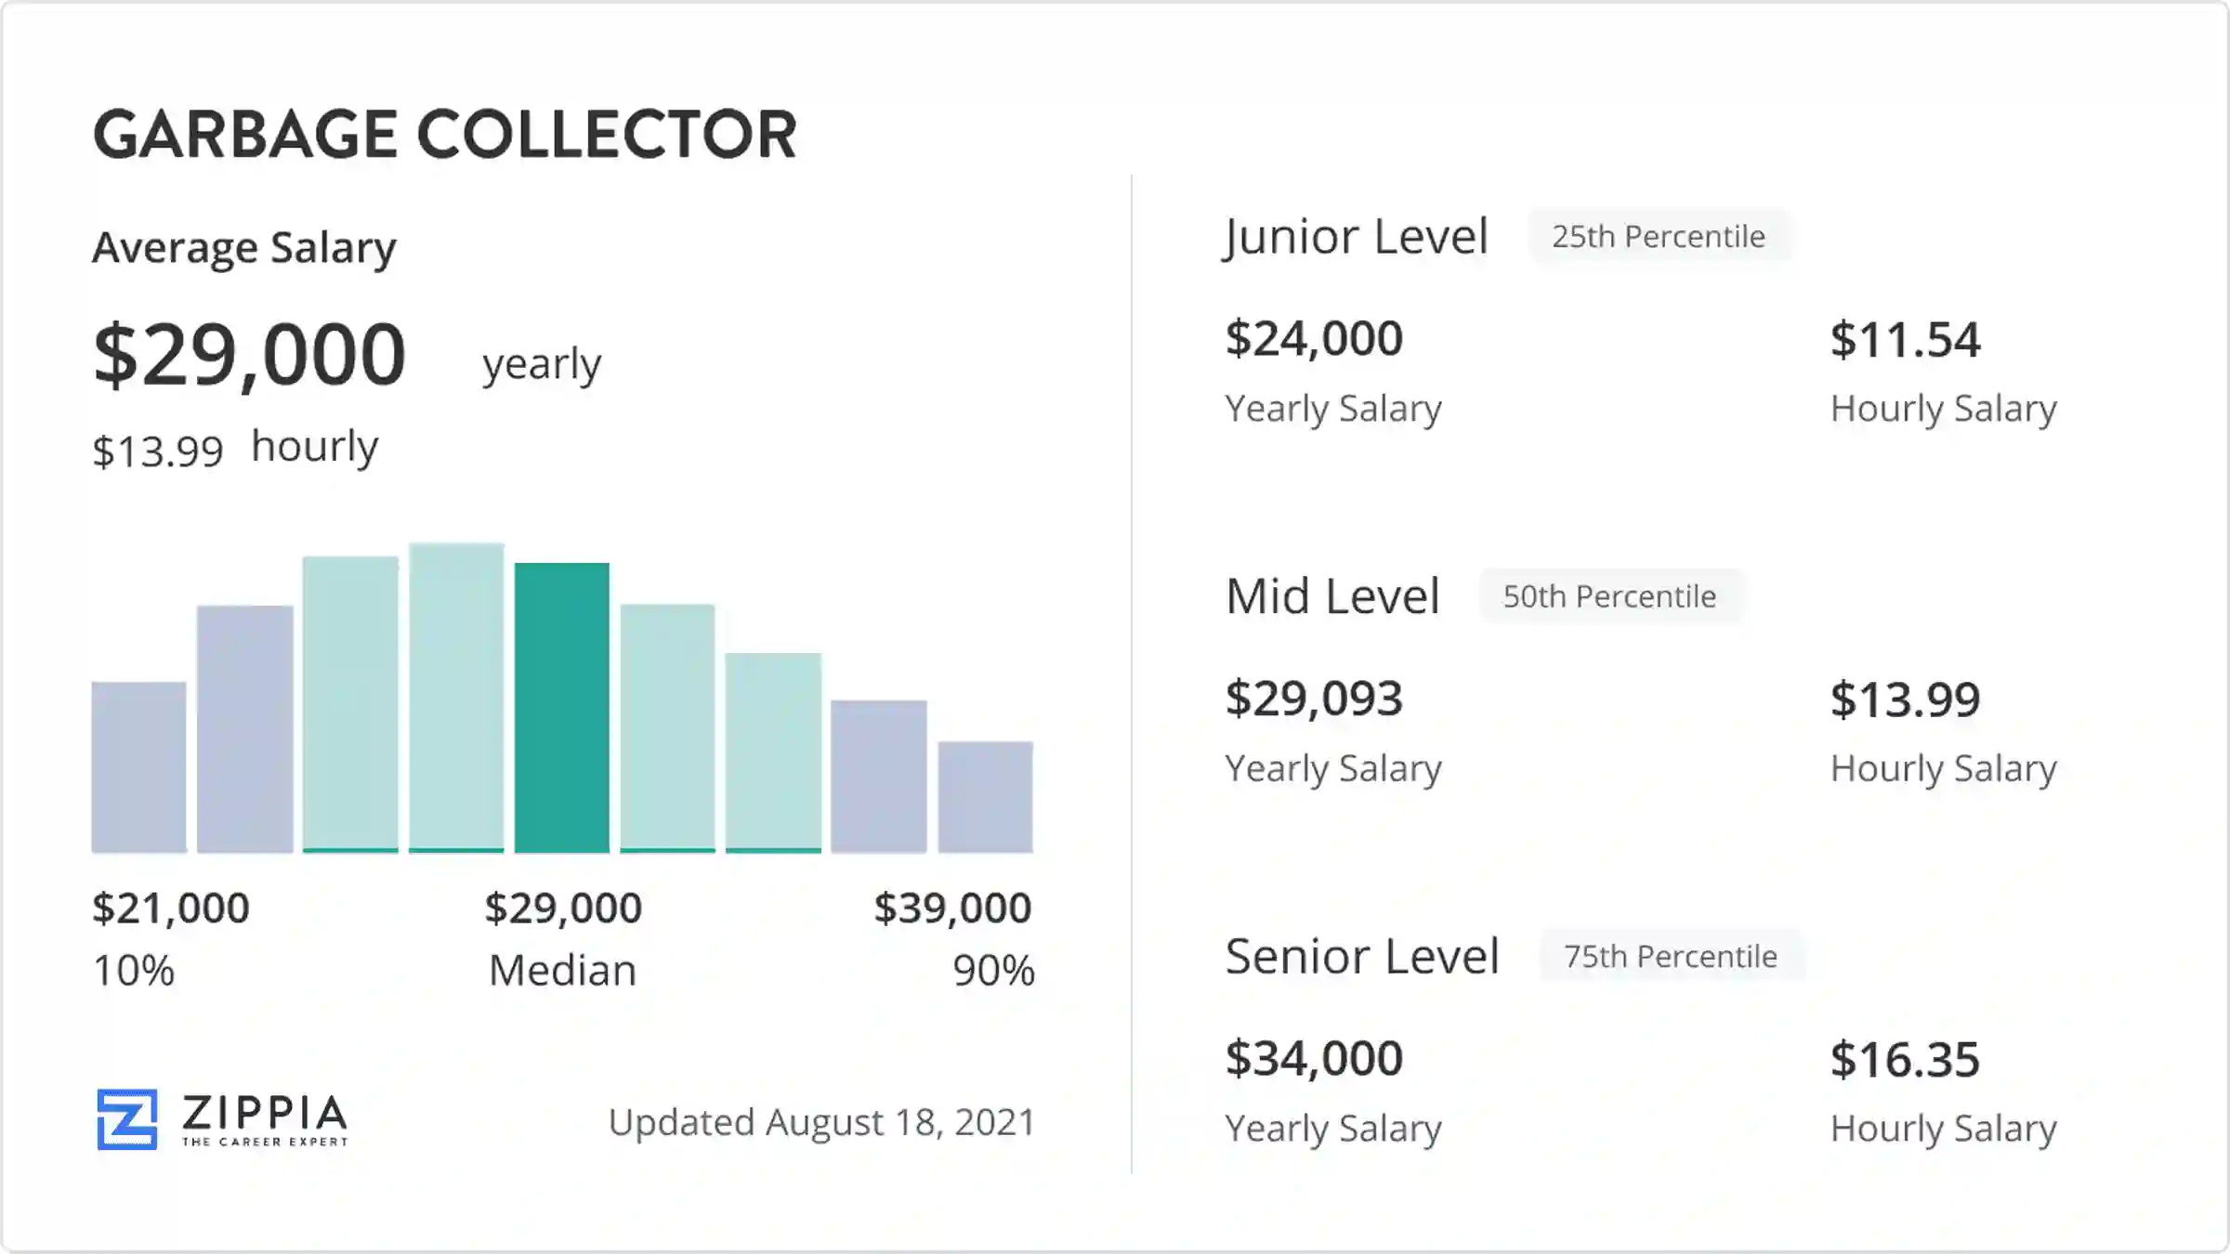
Task: Select the 75th Percentile badge
Action: tap(1671, 956)
